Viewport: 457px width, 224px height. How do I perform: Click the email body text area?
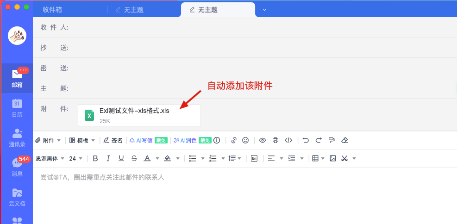coord(245,196)
